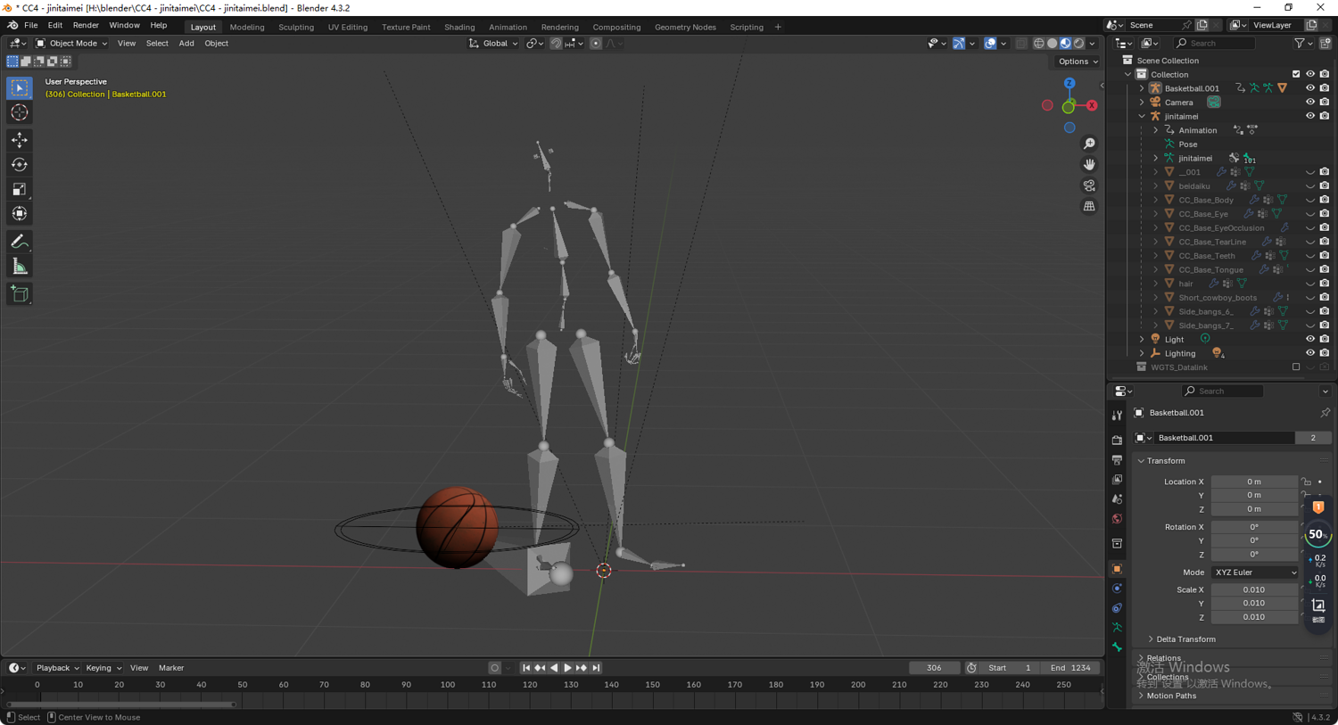Image resolution: width=1338 pixels, height=725 pixels.
Task: Open the Scene properties tab
Action: (1117, 499)
